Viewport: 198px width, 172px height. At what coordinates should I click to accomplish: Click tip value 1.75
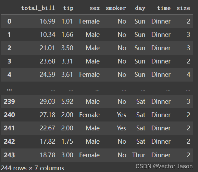[x=67, y=141]
